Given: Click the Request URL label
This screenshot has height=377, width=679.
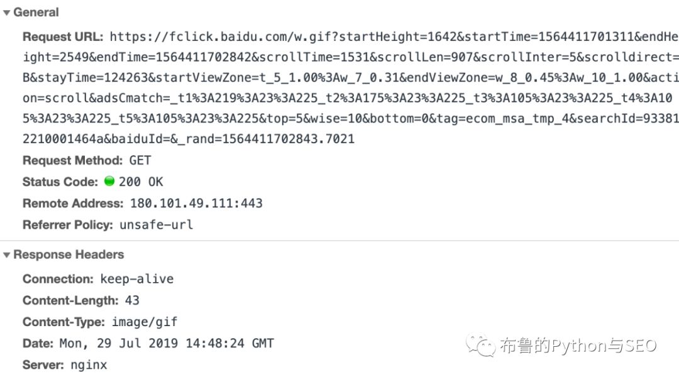Looking at the screenshot, I should pos(63,36).
